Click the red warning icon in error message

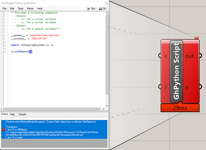tap(4, 129)
